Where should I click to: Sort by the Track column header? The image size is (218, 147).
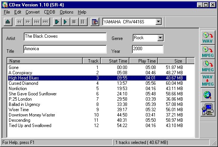coord(91,61)
